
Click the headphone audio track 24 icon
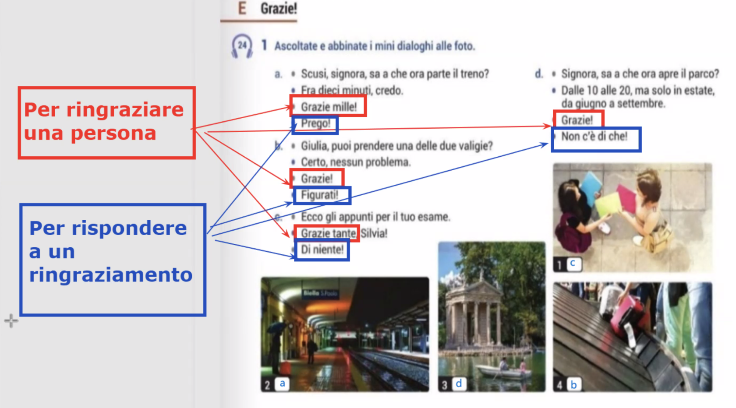click(x=242, y=46)
